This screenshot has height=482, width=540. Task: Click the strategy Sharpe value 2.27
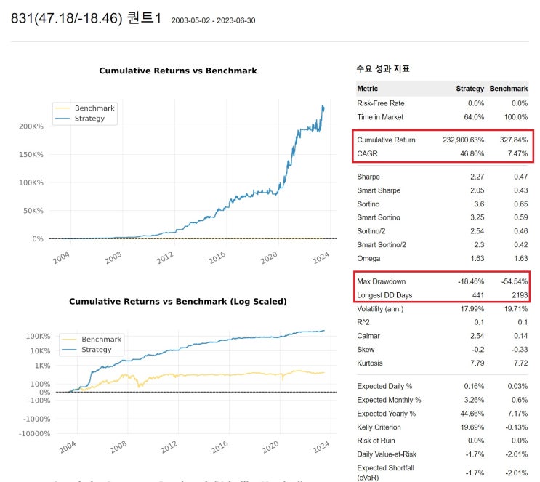(477, 177)
